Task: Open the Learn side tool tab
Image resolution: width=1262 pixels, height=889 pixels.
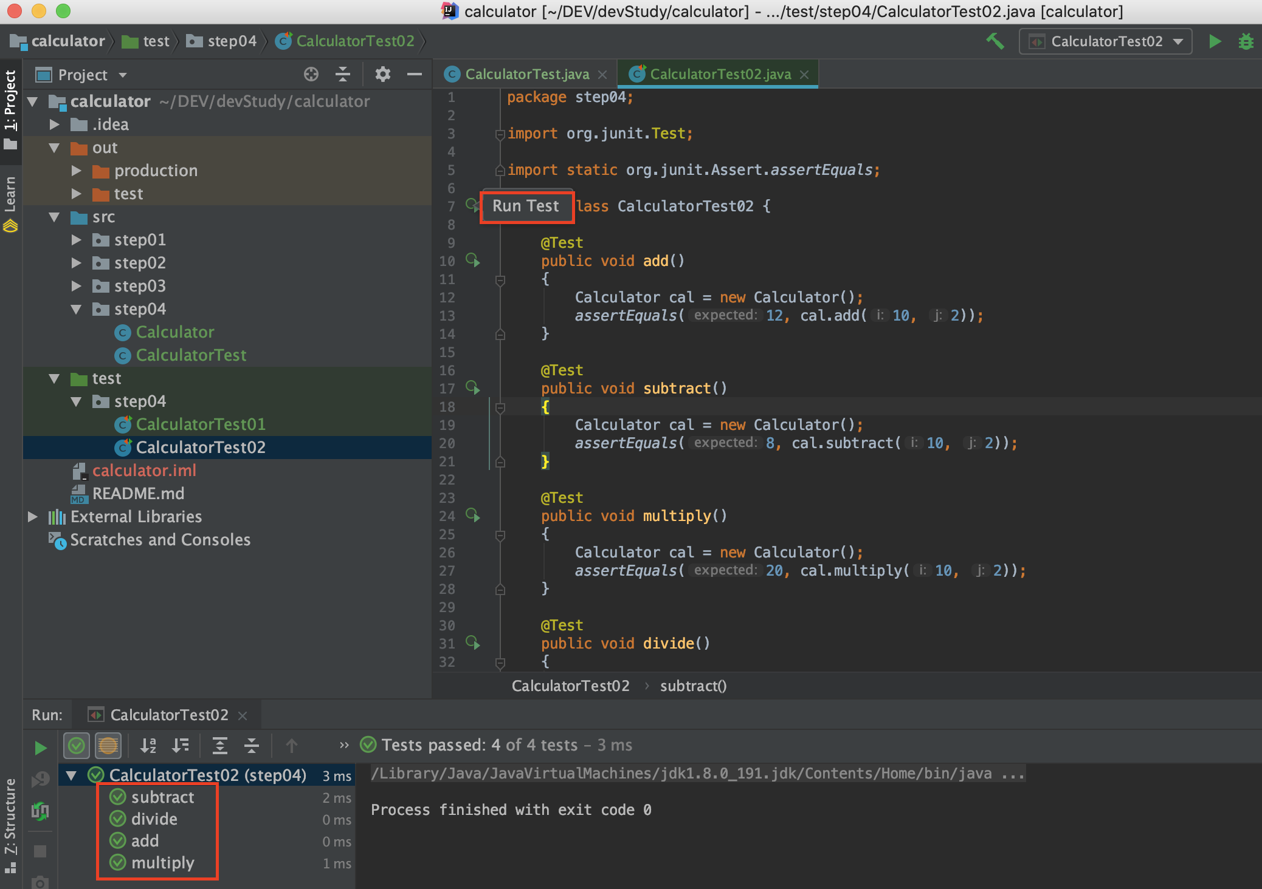Action: click(10, 203)
